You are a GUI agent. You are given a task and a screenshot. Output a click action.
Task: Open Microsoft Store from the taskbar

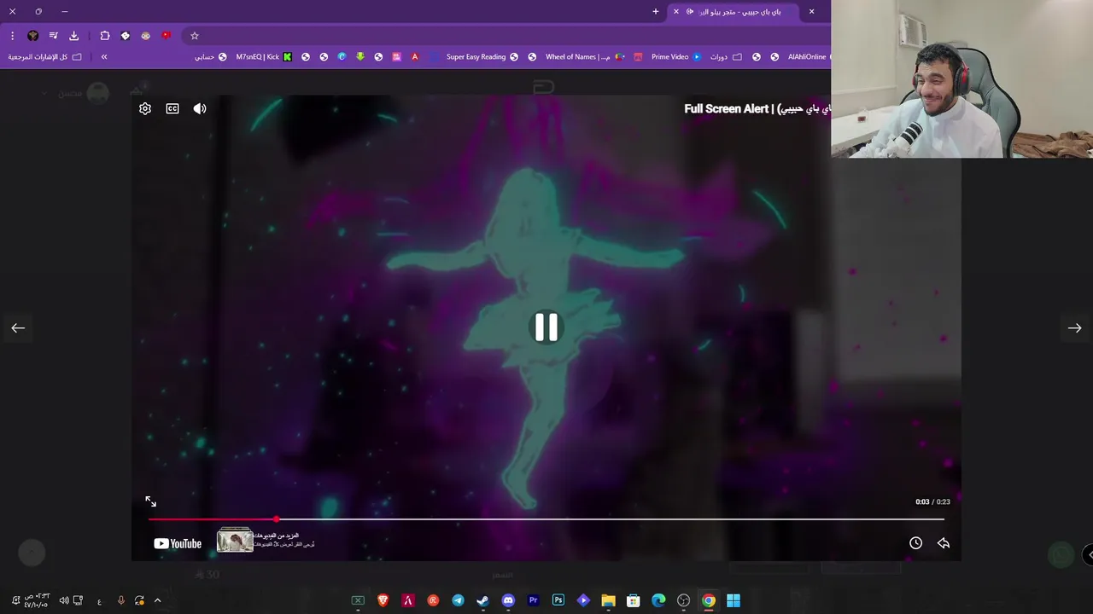point(634,600)
